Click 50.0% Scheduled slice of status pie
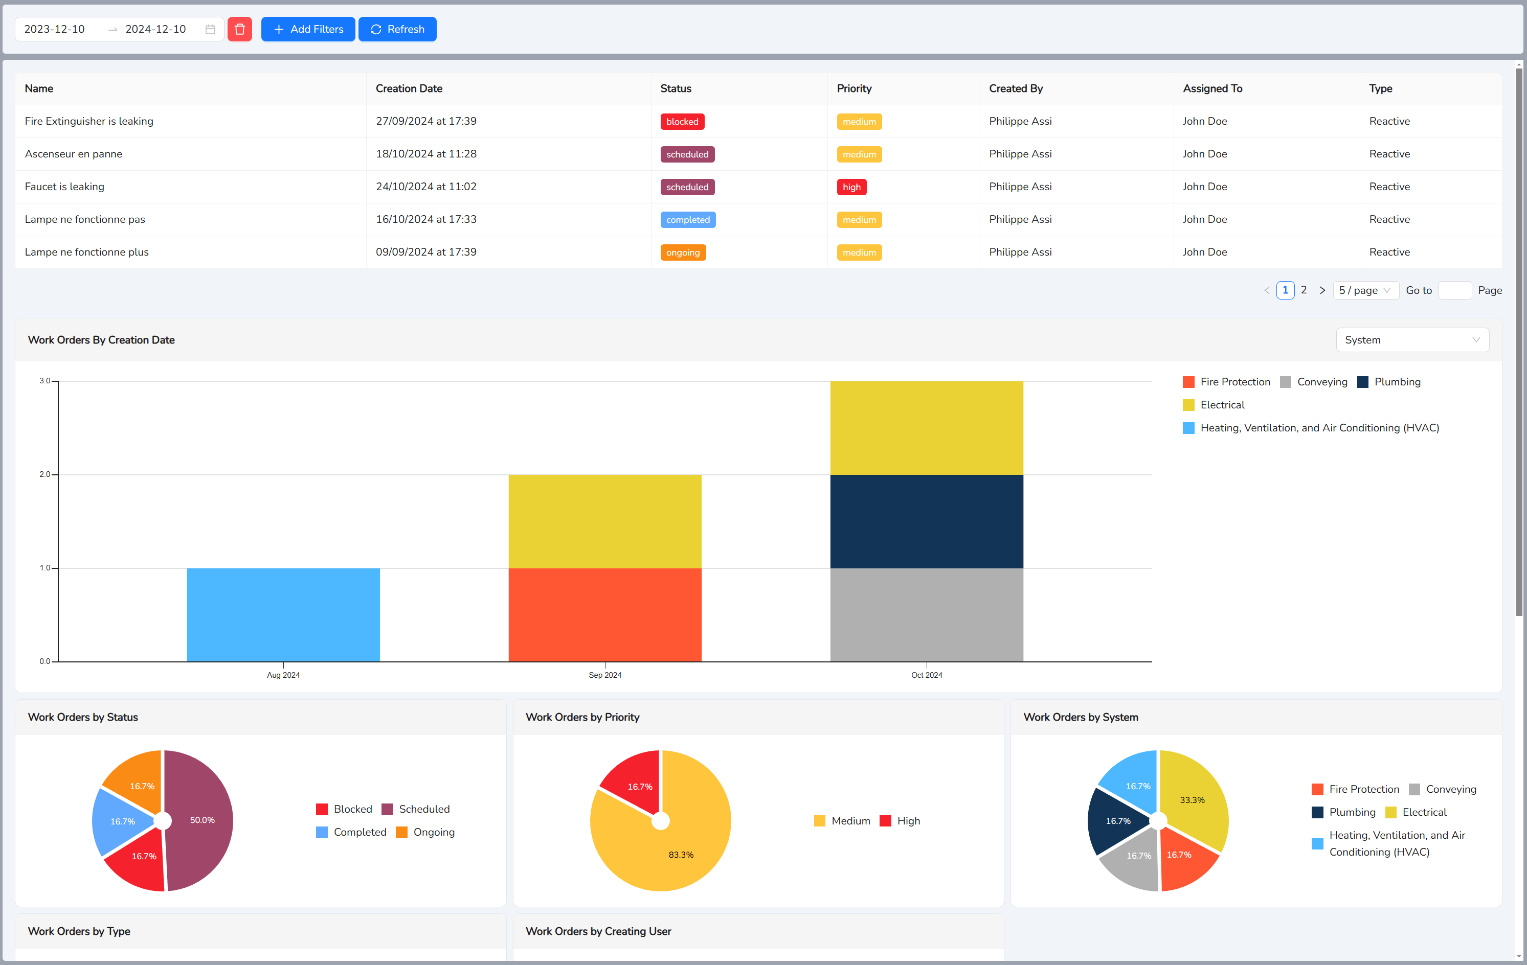Image resolution: width=1527 pixels, height=965 pixels. 201,820
